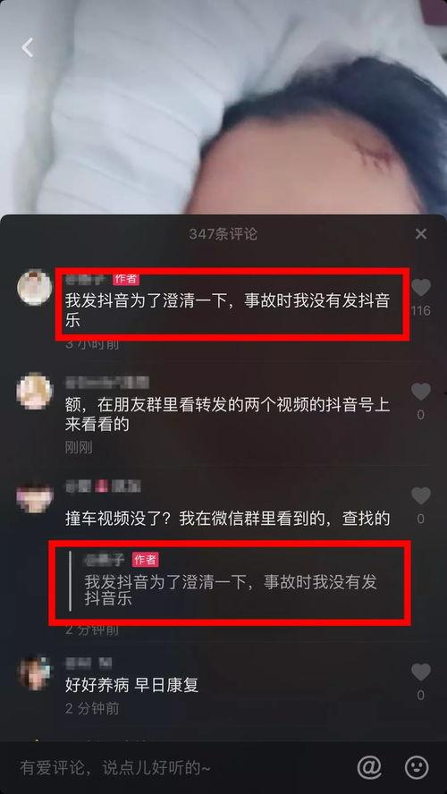Close the 347条评论 comments panel

click(x=421, y=234)
